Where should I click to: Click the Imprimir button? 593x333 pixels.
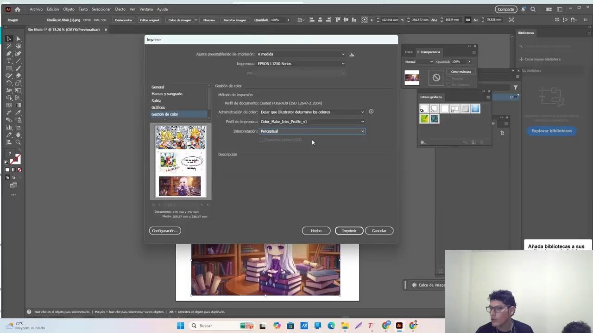pyautogui.click(x=349, y=231)
